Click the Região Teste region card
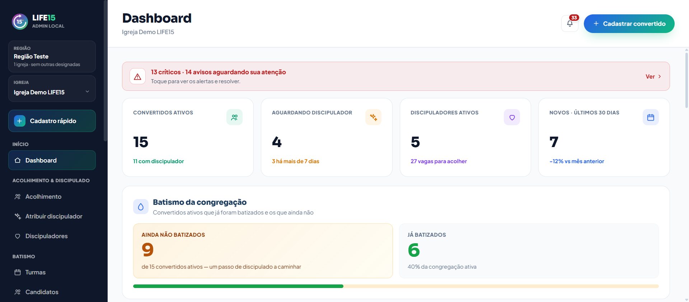Viewport: 689px width, 302px height. click(x=52, y=56)
